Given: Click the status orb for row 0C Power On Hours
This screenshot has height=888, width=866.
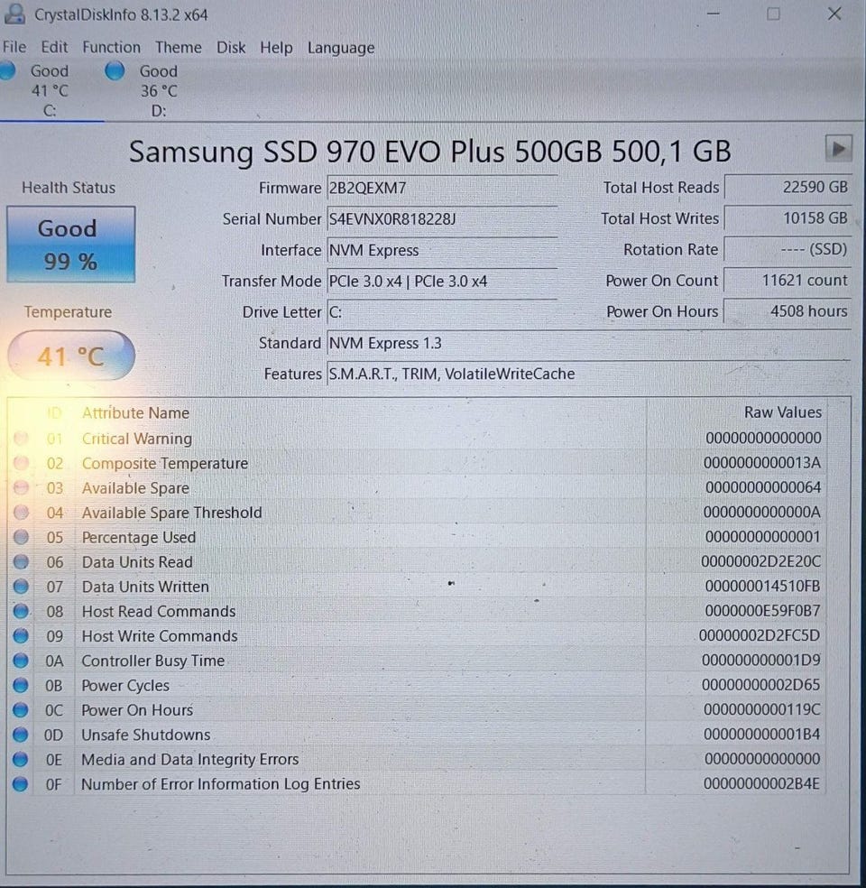Looking at the screenshot, I should pos(21,709).
